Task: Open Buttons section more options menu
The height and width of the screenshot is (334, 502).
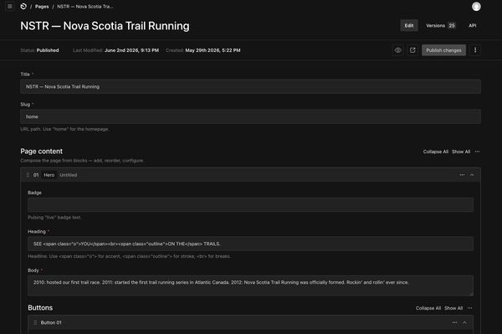Action: tap(469, 308)
